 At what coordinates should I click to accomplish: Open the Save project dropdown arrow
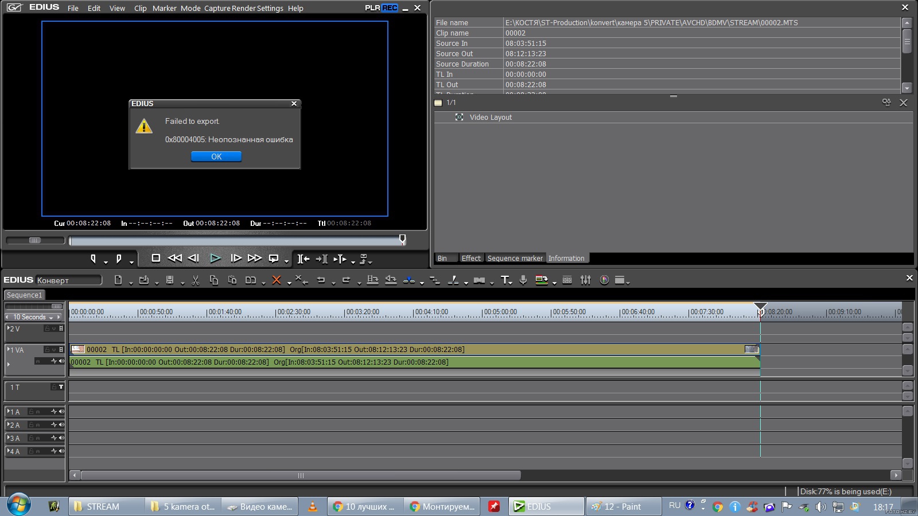(x=182, y=283)
